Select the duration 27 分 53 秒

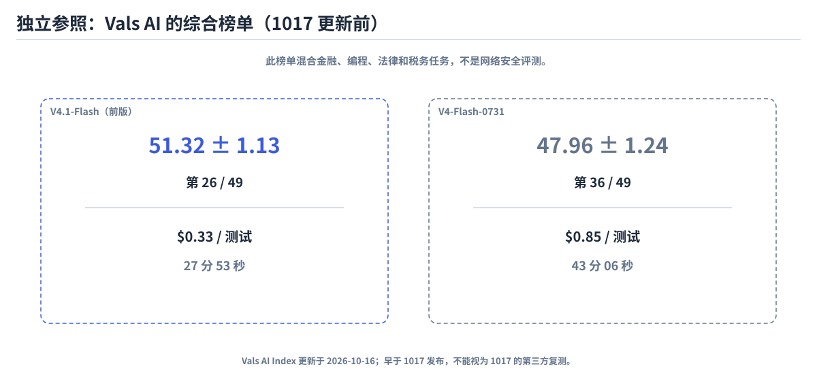coord(214,265)
